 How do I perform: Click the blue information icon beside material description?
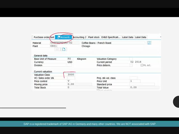149,43
